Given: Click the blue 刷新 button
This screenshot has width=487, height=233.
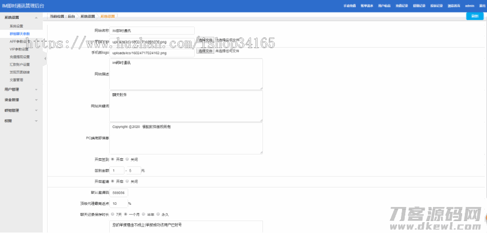Looking at the screenshot, I should point(475,16).
